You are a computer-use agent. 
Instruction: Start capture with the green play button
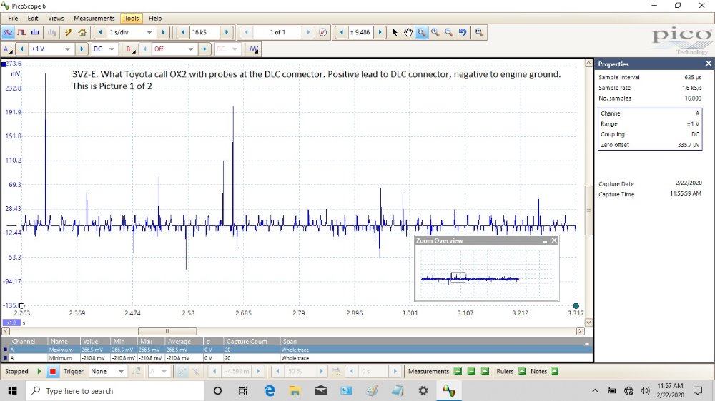(39, 372)
